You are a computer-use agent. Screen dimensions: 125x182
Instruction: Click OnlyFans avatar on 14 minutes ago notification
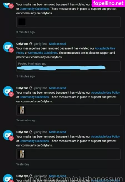click(x=8, y=91)
